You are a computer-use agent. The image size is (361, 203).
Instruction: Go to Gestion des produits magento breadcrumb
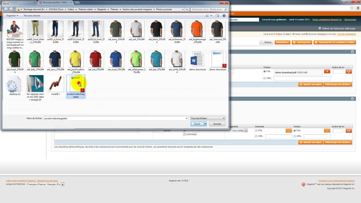pyautogui.click(x=137, y=9)
